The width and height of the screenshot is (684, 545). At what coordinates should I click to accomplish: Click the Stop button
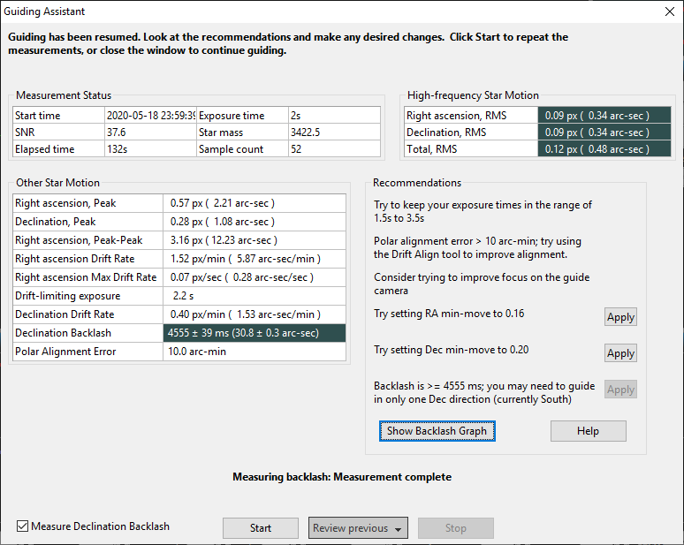point(455,528)
